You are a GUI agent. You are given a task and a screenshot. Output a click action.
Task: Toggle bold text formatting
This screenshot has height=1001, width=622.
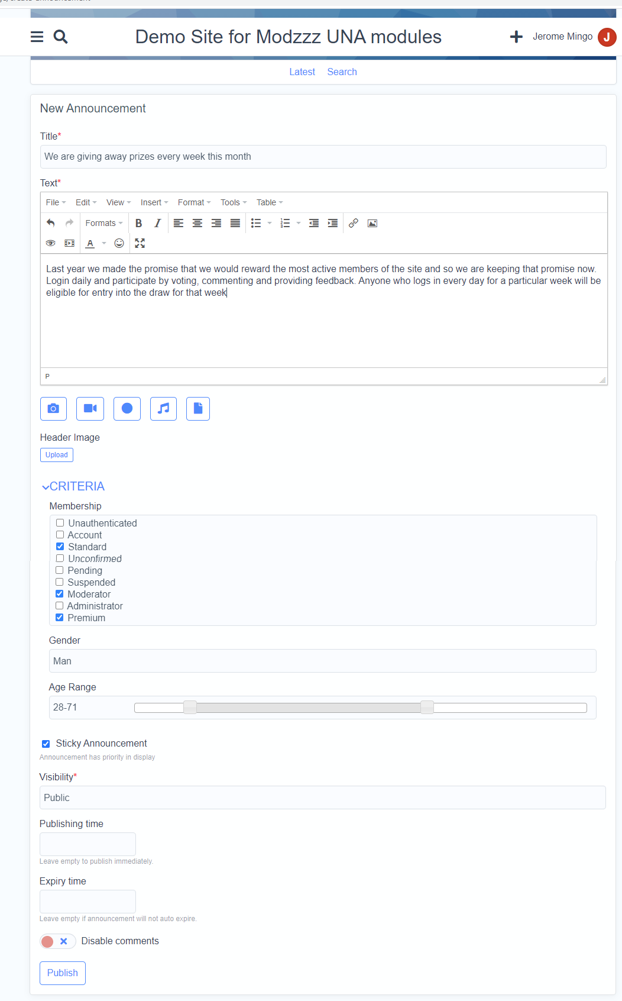point(138,223)
